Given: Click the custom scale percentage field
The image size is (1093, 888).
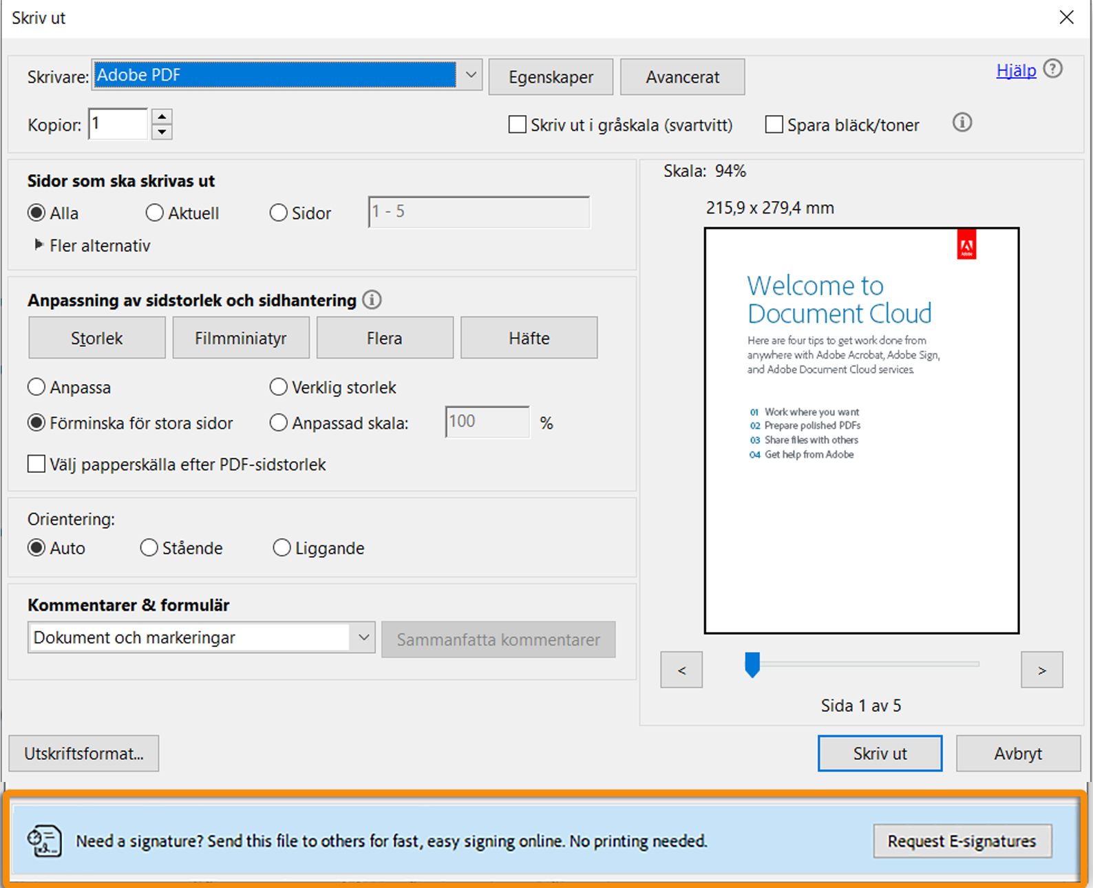Looking at the screenshot, I should tap(488, 421).
